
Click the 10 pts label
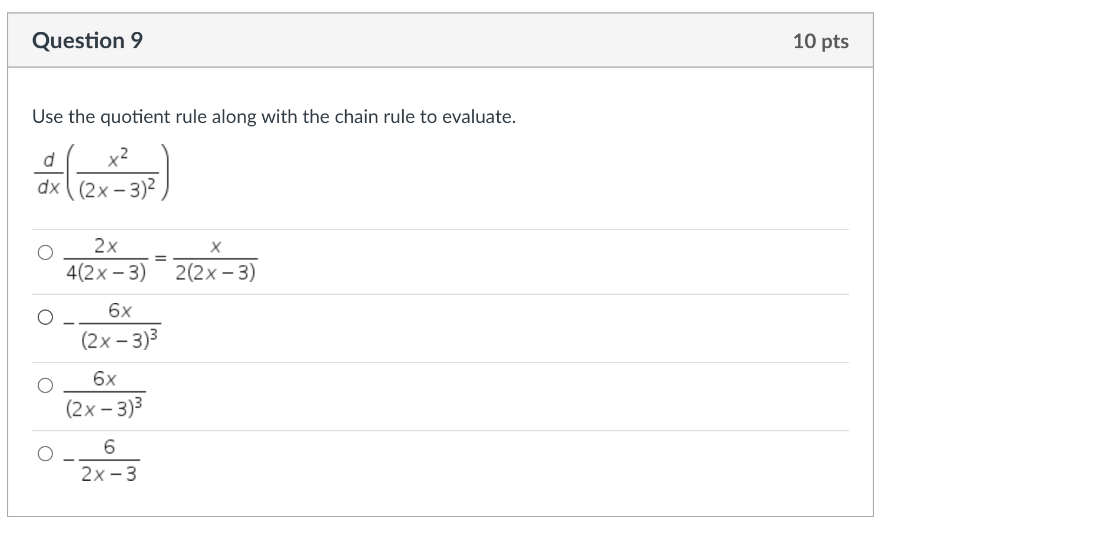(x=821, y=40)
